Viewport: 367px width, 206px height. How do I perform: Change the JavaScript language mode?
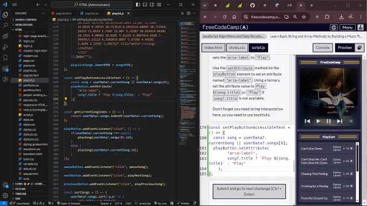(x=145, y=203)
